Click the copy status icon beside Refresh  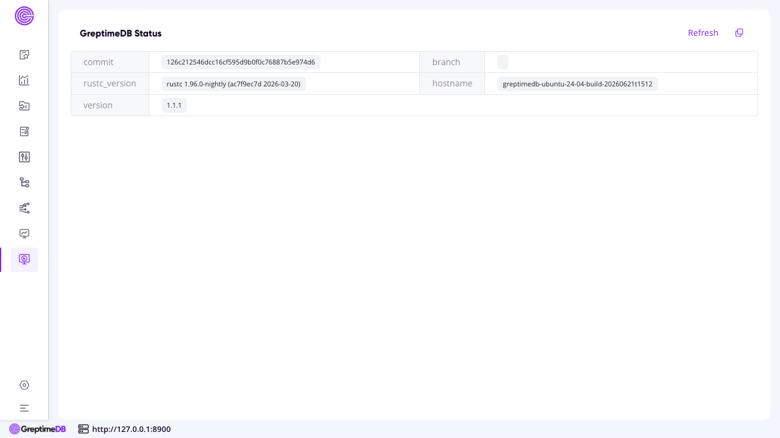[739, 33]
